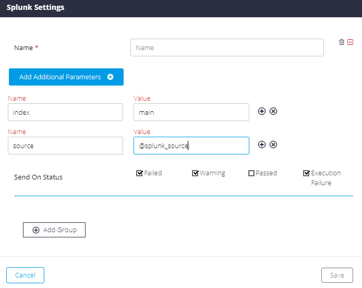Collapse the group with the red minus icon

tap(350, 42)
